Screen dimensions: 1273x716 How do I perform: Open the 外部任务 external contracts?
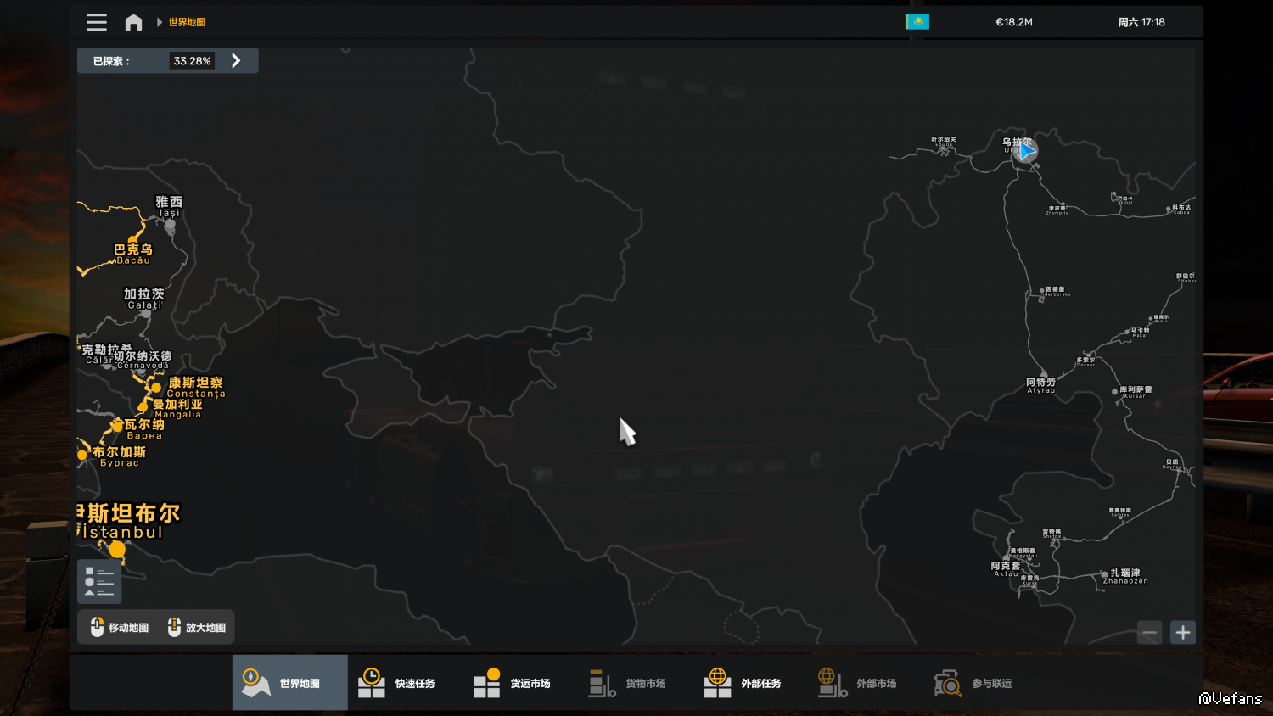tap(743, 683)
